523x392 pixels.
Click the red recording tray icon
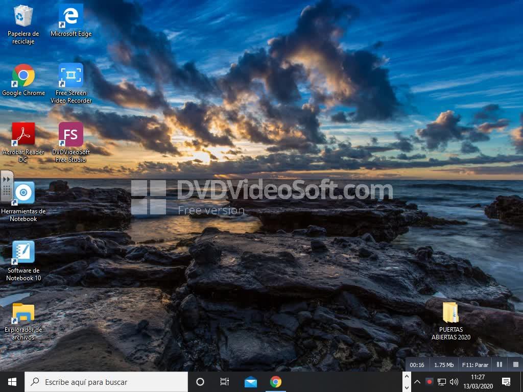click(x=429, y=382)
